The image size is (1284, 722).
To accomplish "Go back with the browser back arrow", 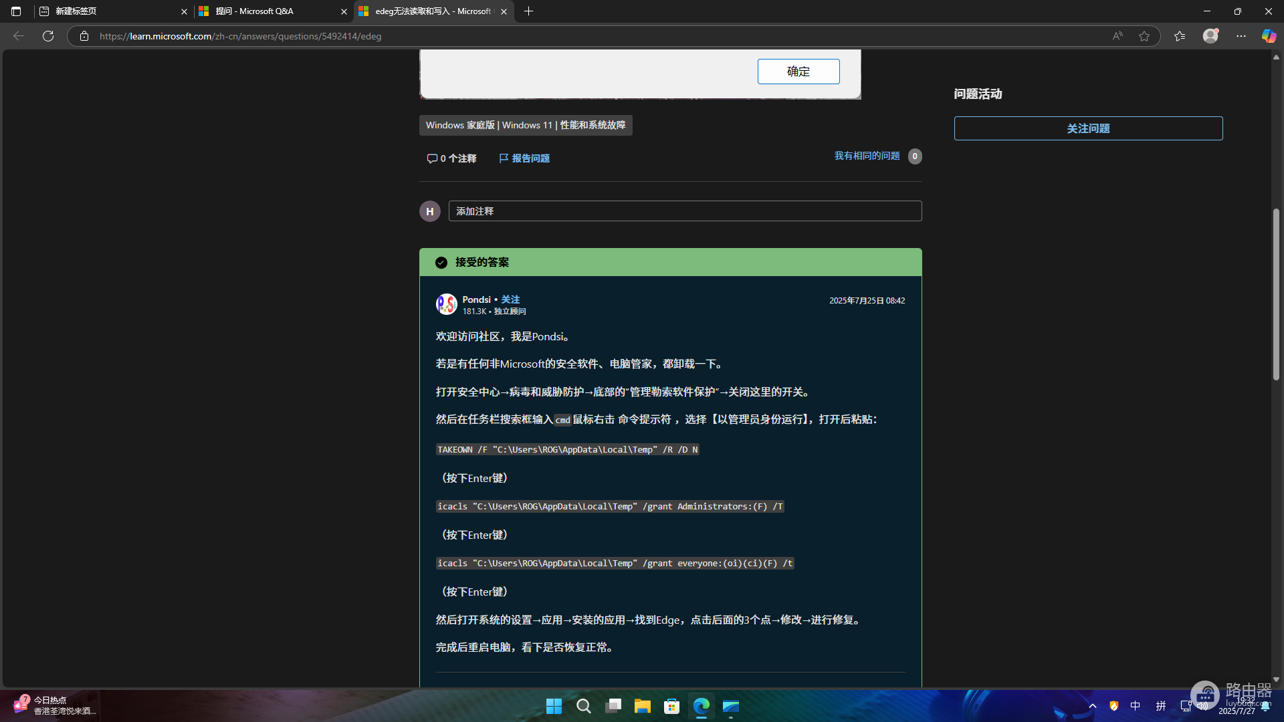I will 19,36.
